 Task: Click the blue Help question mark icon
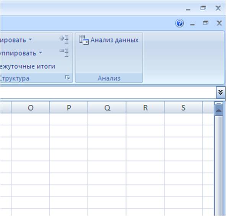(x=179, y=23)
